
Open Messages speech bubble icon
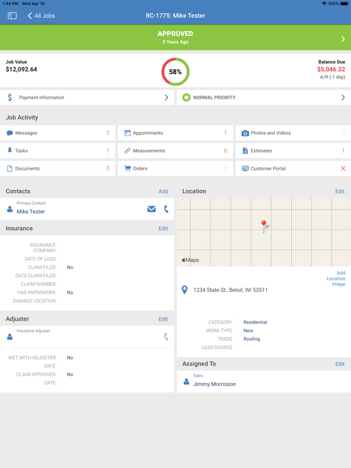pos(10,133)
